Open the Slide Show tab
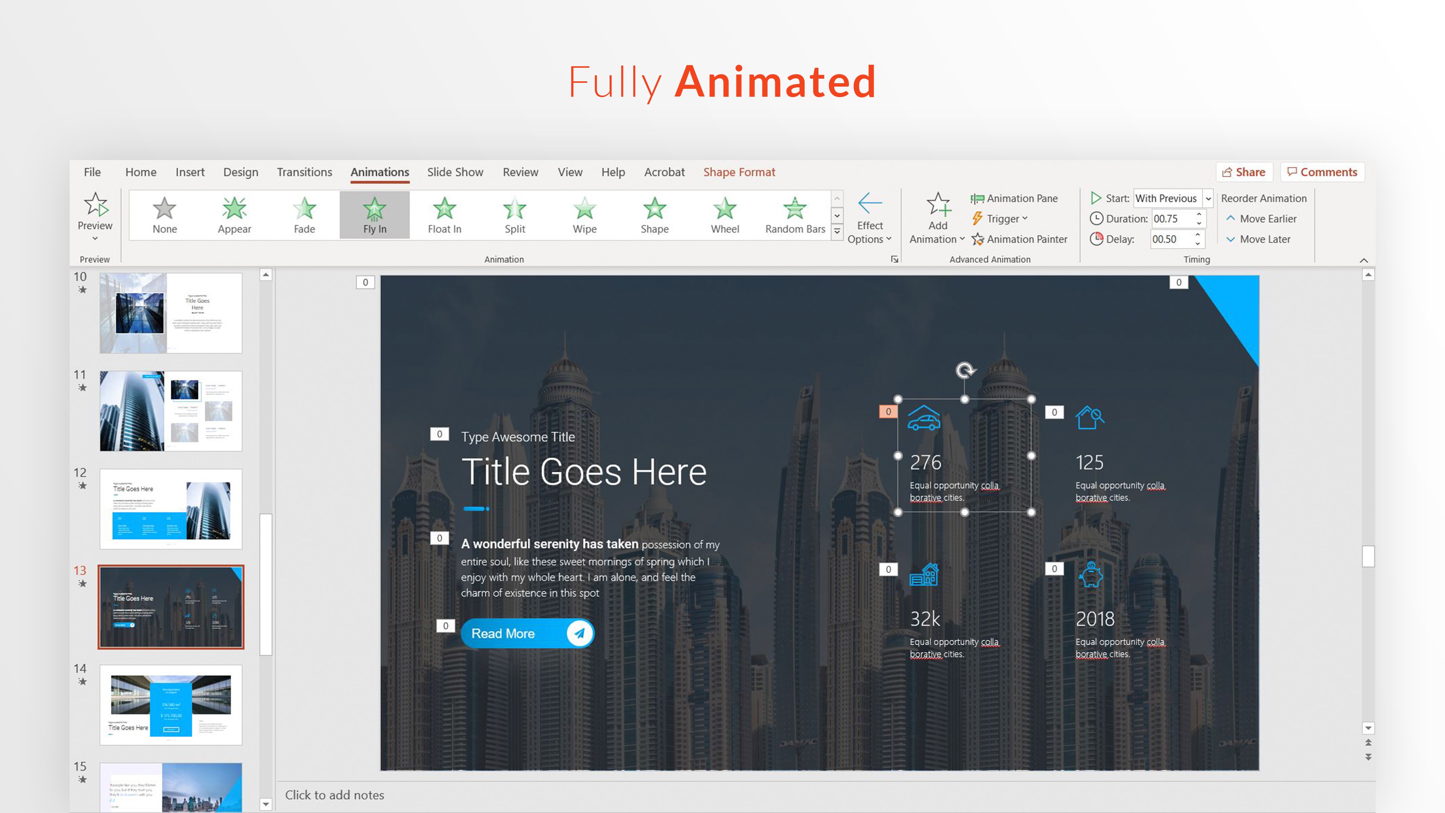 [x=455, y=172]
